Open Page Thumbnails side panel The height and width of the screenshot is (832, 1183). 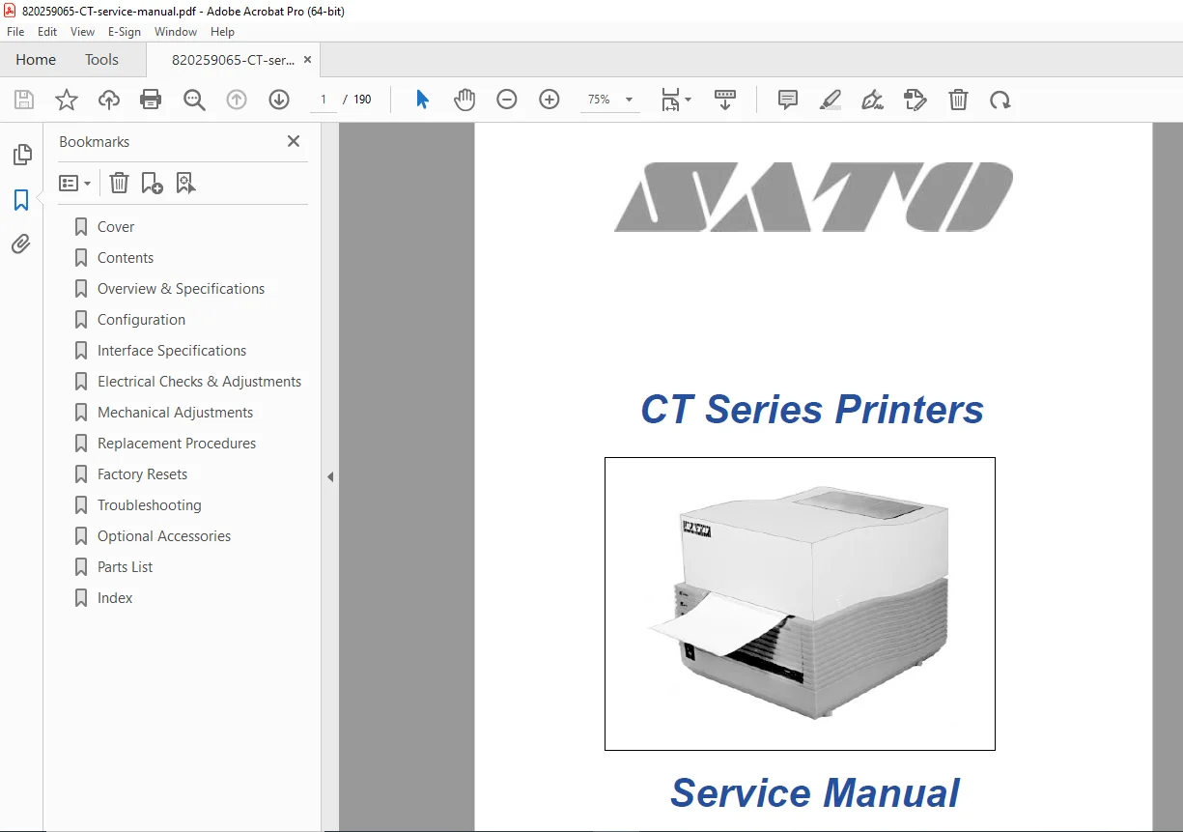(x=21, y=155)
